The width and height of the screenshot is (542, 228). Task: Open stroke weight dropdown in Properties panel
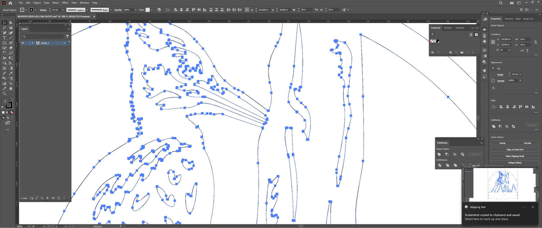coord(521,74)
